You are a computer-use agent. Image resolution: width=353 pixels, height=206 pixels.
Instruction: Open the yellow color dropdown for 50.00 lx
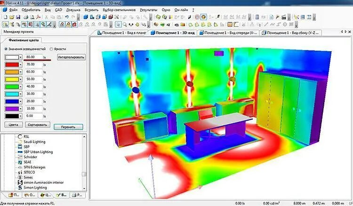tap(21, 79)
